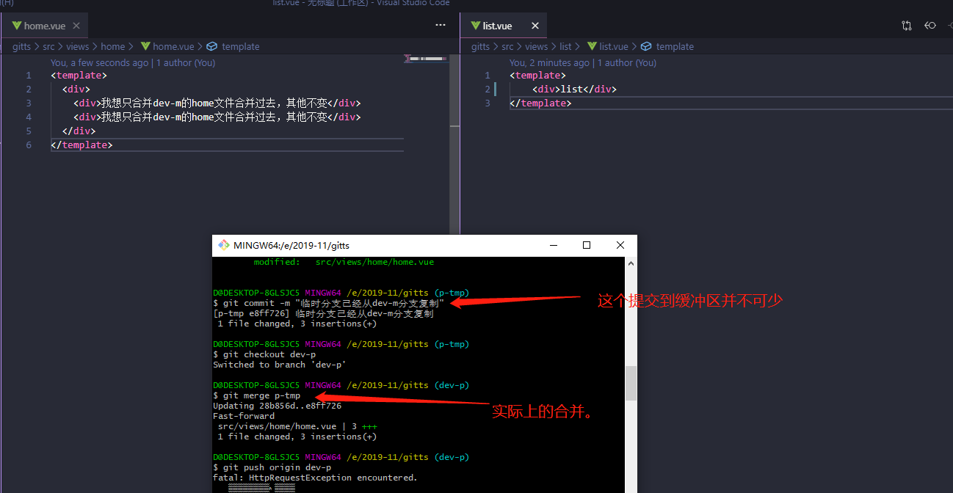This screenshot has width=953, height=493.
Task: Click the template cube icon in list.vue breadcrumb
Action: point(646,46)
